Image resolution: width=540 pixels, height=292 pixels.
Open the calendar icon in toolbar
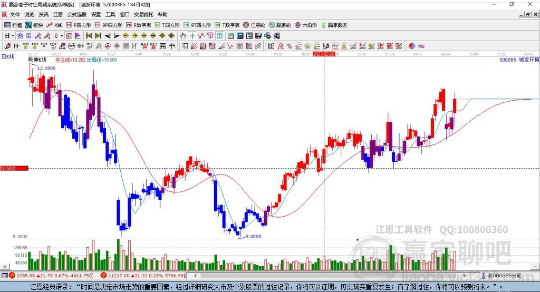pyautogui.click(x=231, y=36)
